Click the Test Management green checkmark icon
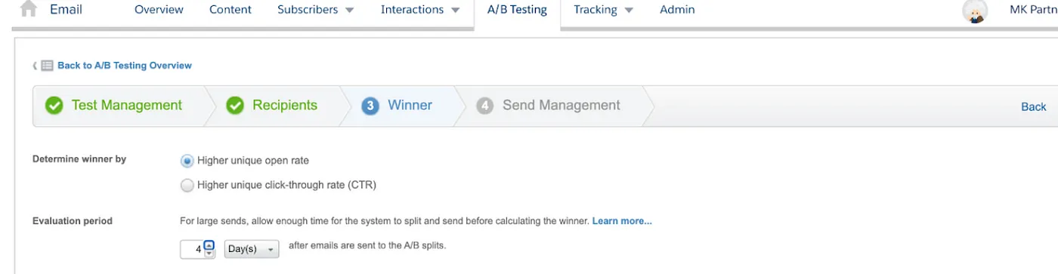Viewport: 1058px width, 274px height. pos(54,106)
